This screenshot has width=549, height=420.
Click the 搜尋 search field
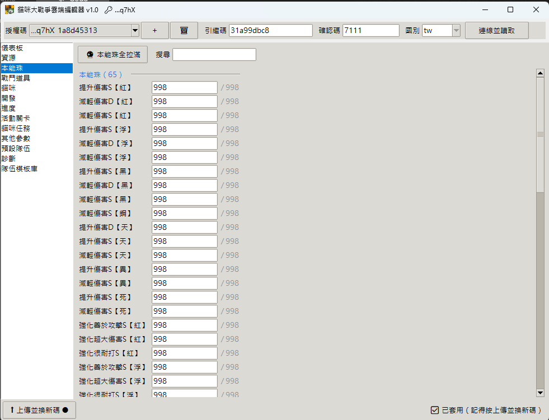tap(214, 55)
